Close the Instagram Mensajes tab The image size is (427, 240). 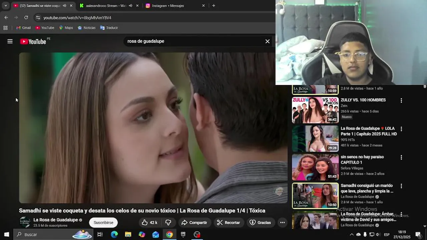[203, 6]
